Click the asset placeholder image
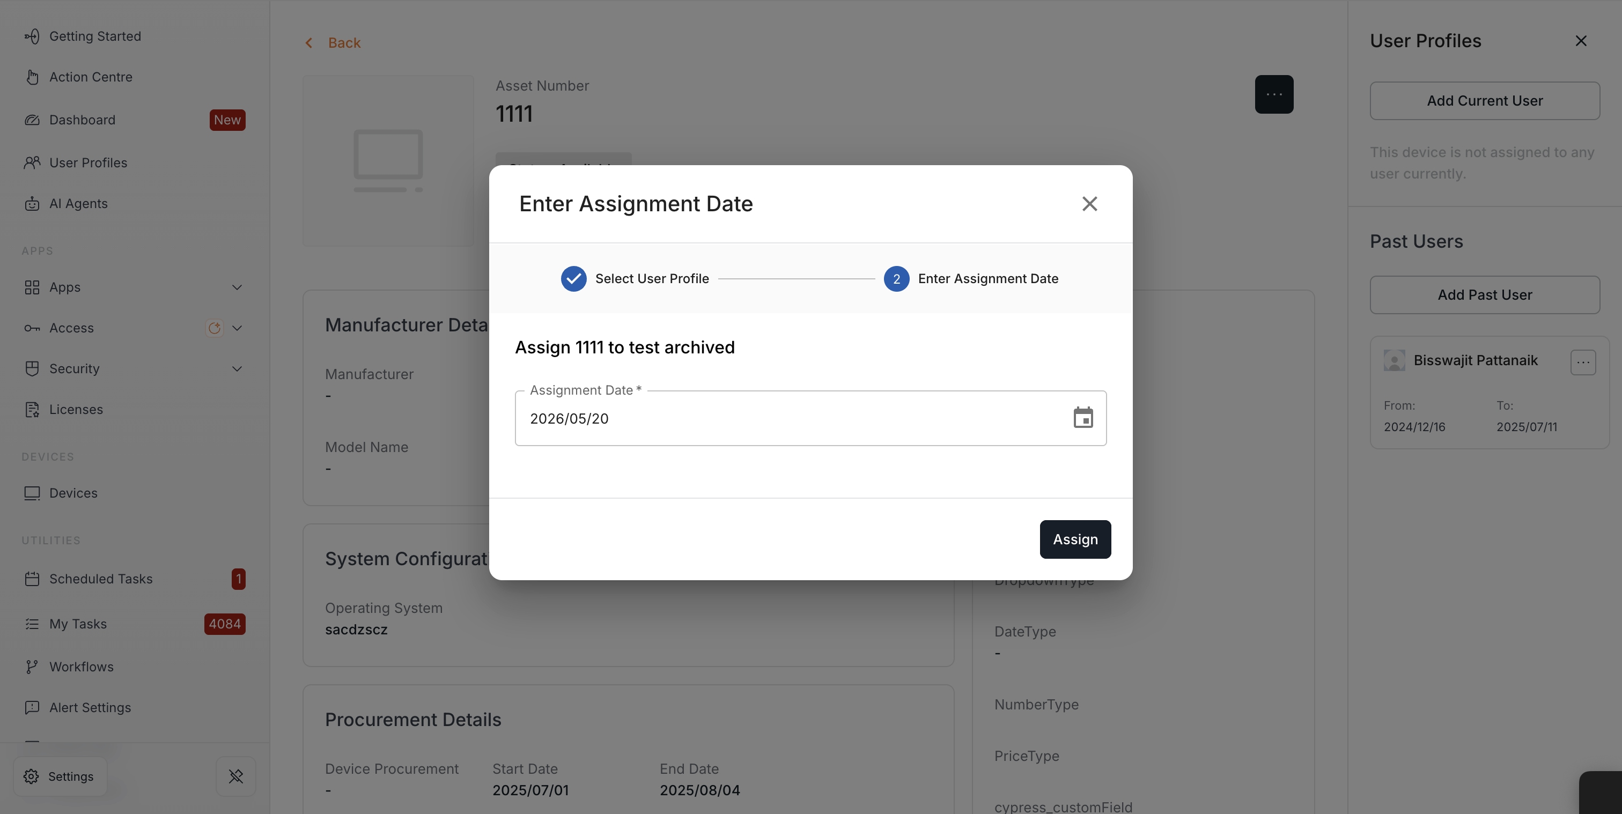Image resolution: width=1622 pixels, height=814 pixels. (x=388, y=160)
